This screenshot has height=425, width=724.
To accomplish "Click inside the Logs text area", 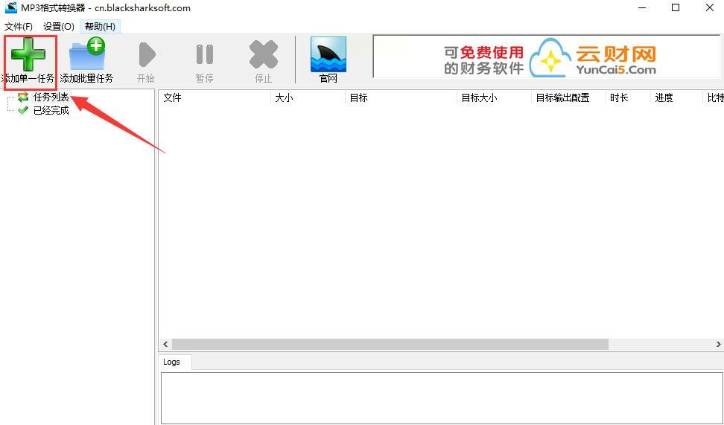I will 442,397.
